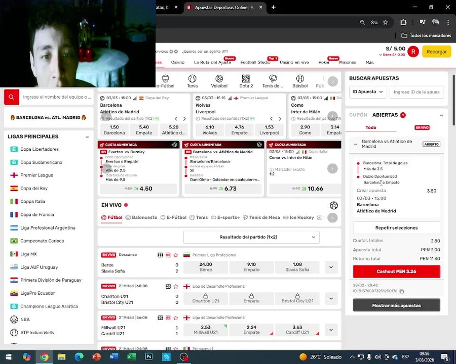Open PowerPoint from the taskbar
Screen dimensions: 456x364
pos(96,356)
